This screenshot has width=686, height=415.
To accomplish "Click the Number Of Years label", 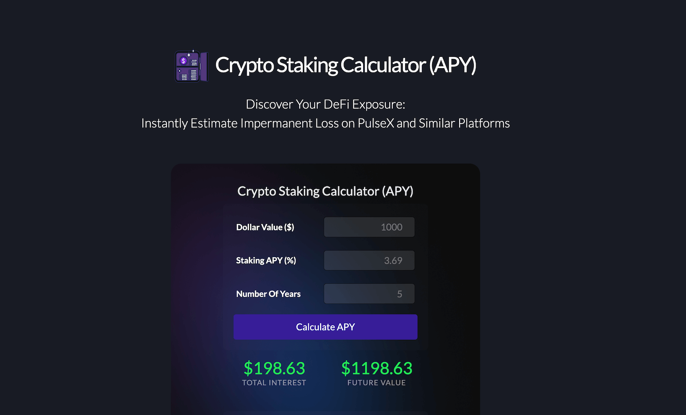I will tap(268, 294).
